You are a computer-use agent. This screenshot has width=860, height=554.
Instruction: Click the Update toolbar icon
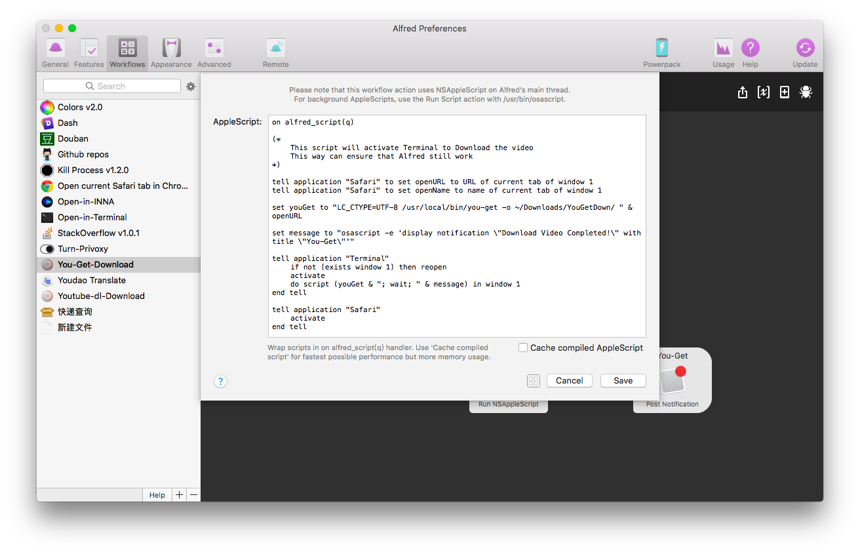pos(805,53)
